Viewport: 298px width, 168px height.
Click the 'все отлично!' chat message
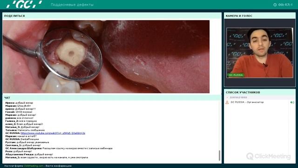[x=20, y=118]
